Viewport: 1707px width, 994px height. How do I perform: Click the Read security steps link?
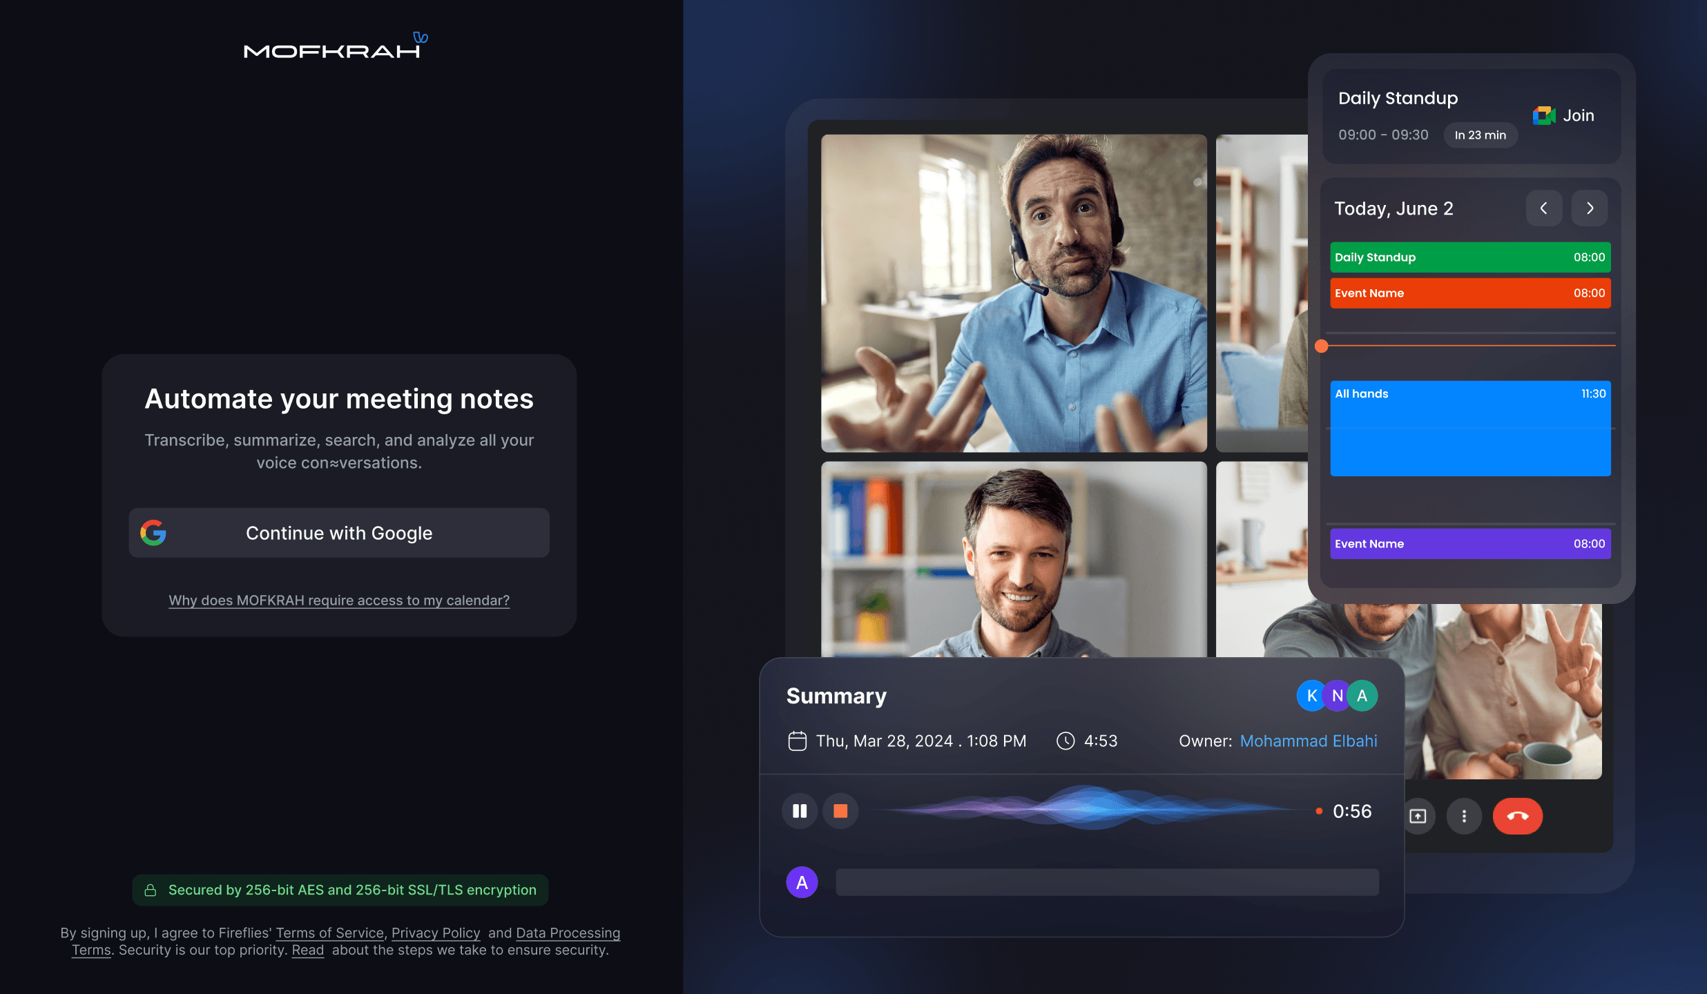point(308,950)
